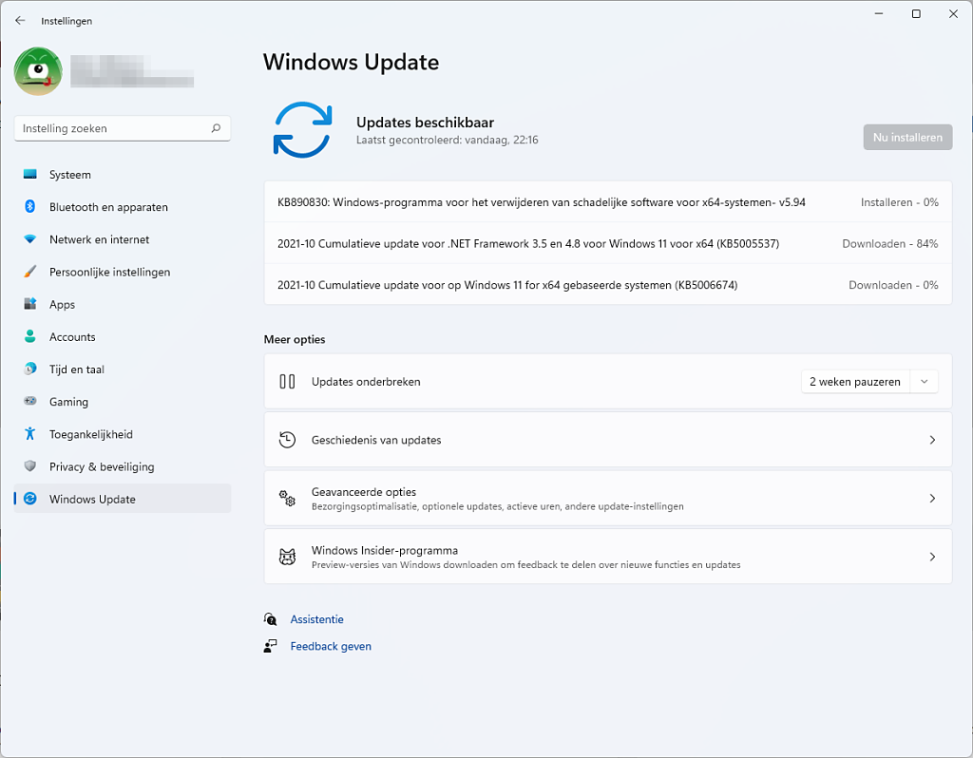Click the Assistentie help icon
Viewport: 973px width, 758px height.
pyautogui.click(x=270, y=619)
